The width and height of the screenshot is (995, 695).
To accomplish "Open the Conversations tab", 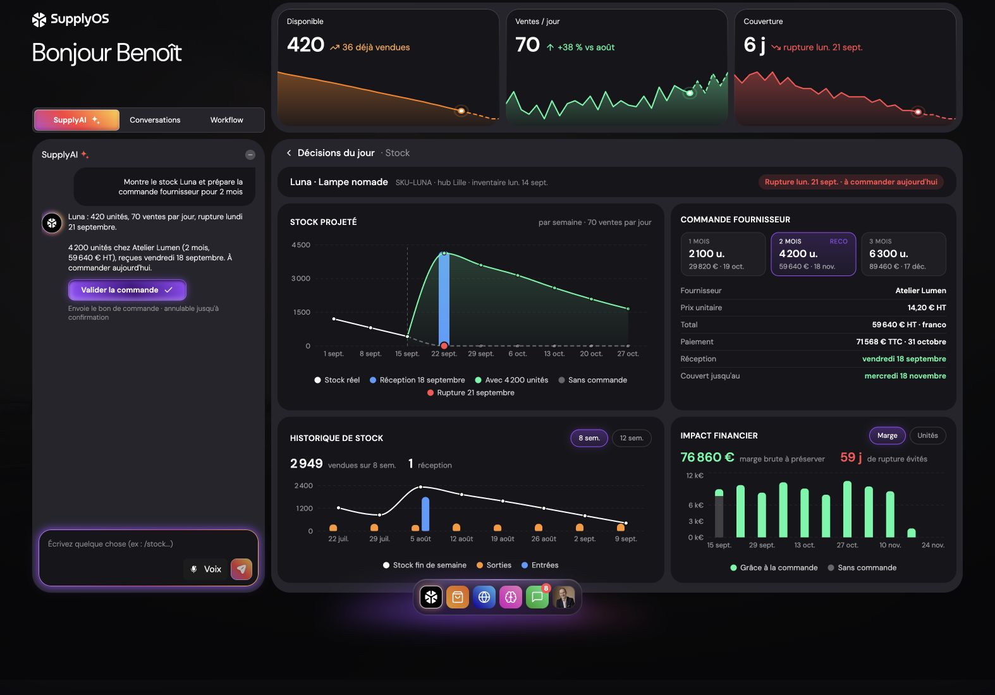I will point(155,120).
